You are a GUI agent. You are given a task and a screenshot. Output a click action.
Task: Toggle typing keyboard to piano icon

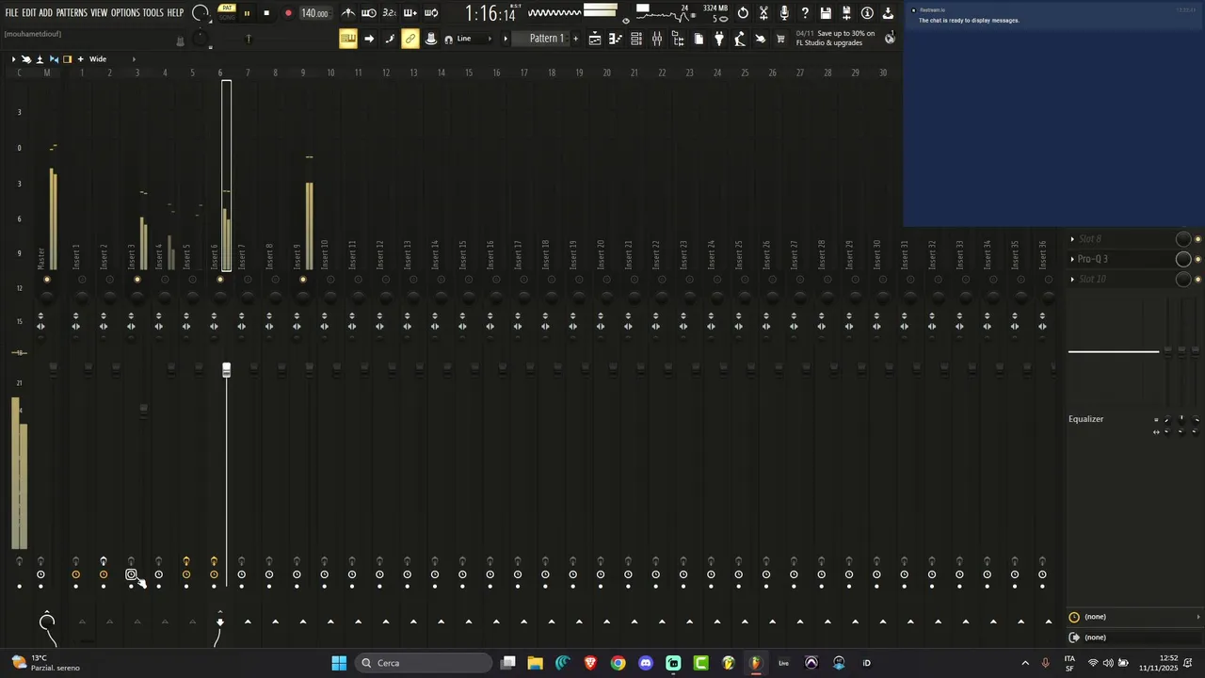(x=347, y=39)
